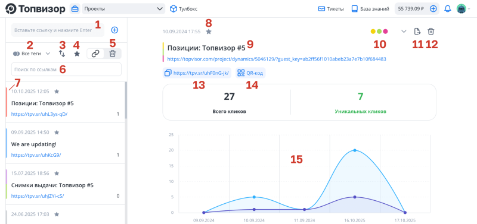Screen dimensions: 477x224
Task: Focus the Поиск по ссылкам field
Action: (x=66, y=70)
